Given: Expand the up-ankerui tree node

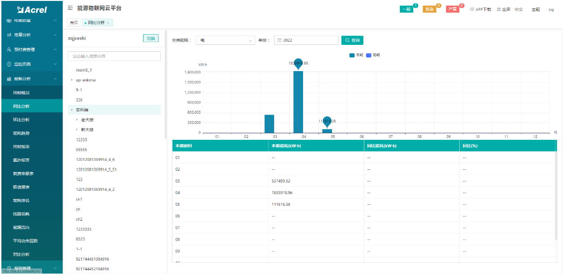Looking at the screenshot, I should click(x=72, y=80).
